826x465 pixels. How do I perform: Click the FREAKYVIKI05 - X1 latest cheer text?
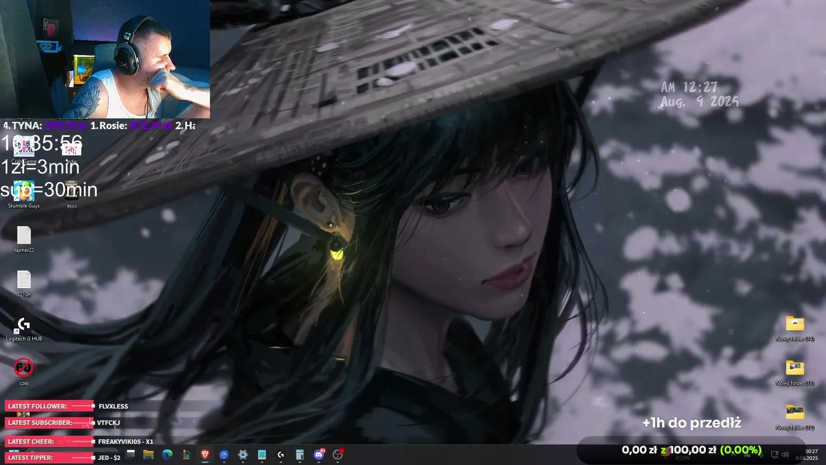point(126,442)
